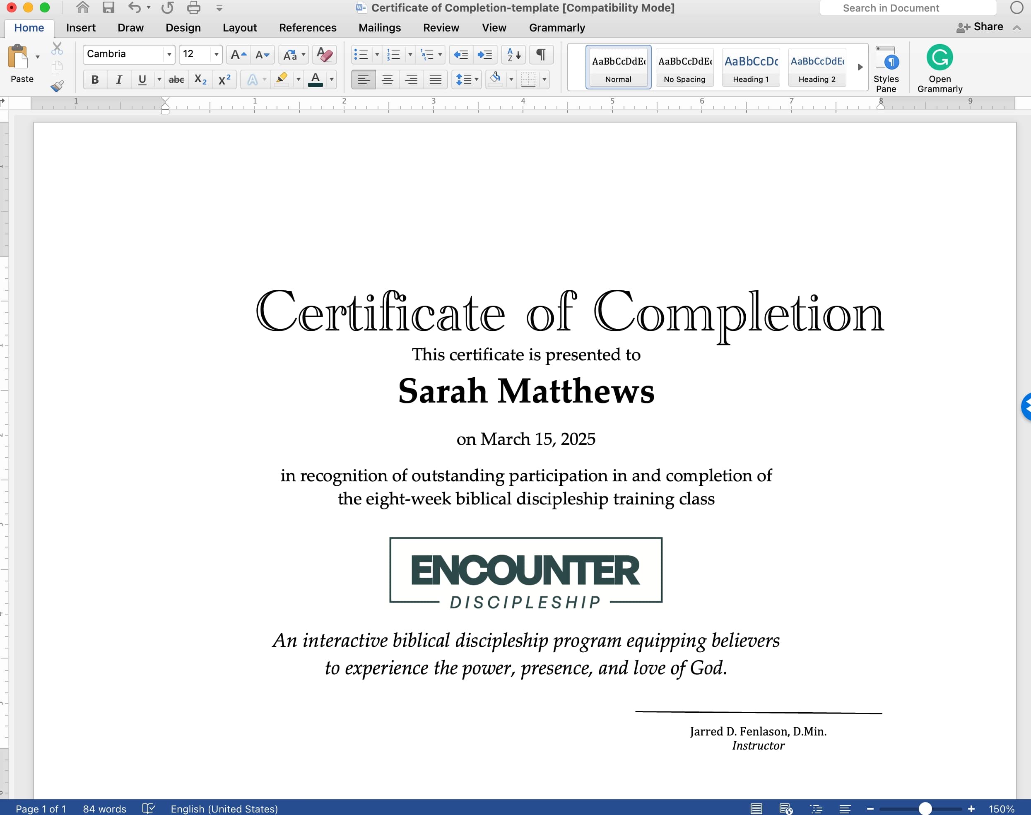
Task: Open the Draw tab
Action: (x=130, y=28)
